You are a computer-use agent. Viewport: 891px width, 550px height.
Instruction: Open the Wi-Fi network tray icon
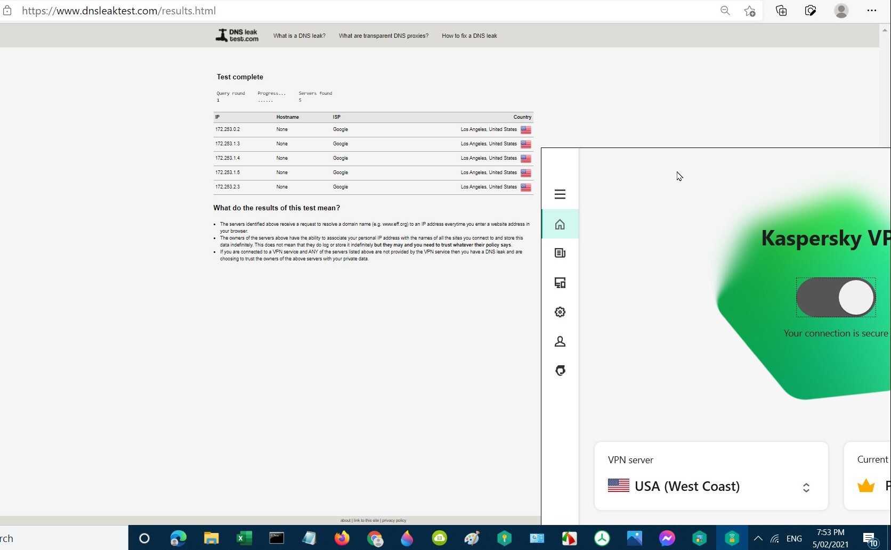point(775,539)
